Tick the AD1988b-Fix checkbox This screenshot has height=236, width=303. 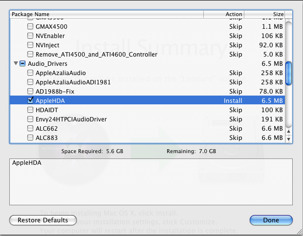[30, 91]
